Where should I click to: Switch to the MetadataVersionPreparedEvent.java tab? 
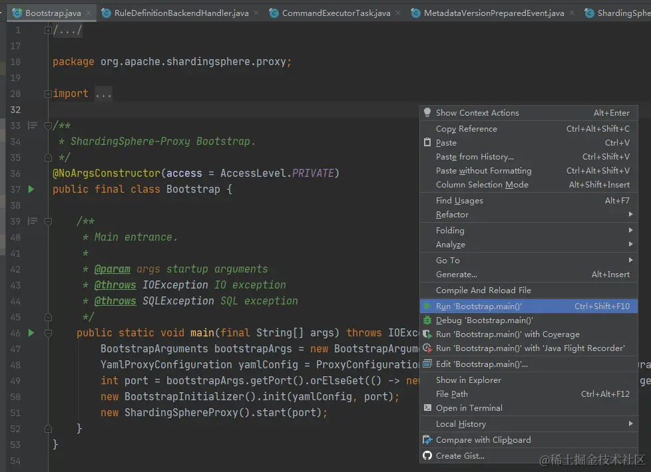pos(493,13)
